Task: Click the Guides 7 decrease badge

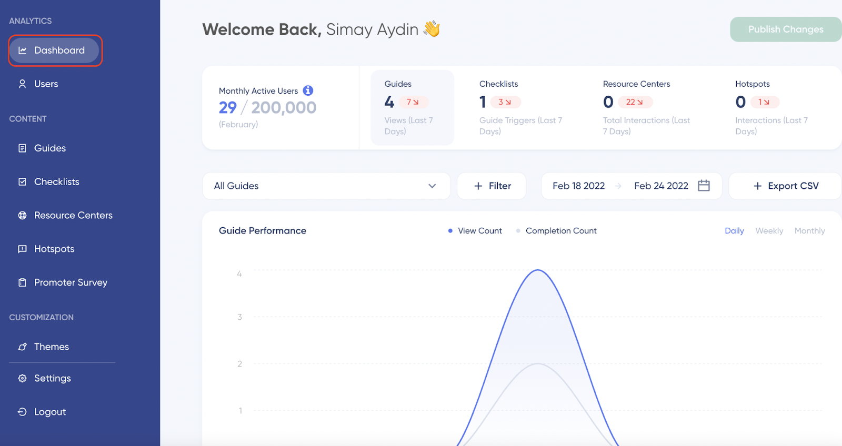Action: point(413,102)
